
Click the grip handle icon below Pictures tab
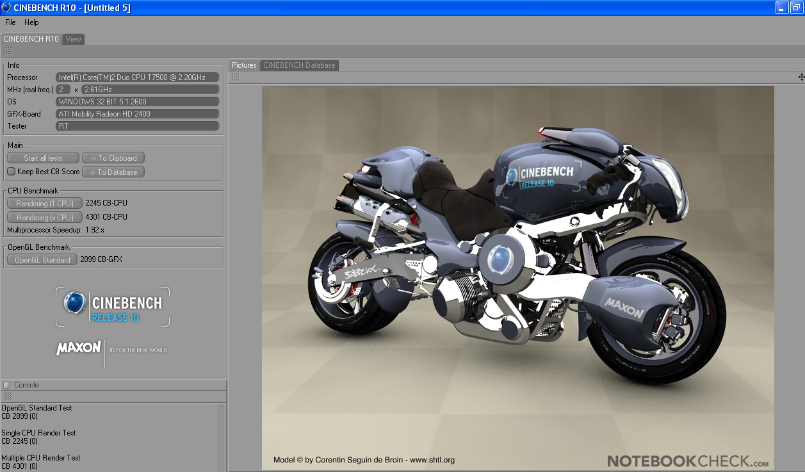click(235, 77)
